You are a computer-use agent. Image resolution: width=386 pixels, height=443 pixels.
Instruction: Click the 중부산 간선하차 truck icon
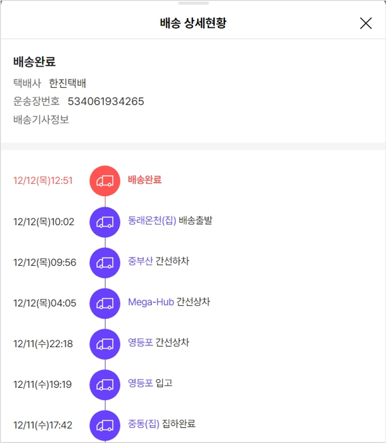click(105, 263)
